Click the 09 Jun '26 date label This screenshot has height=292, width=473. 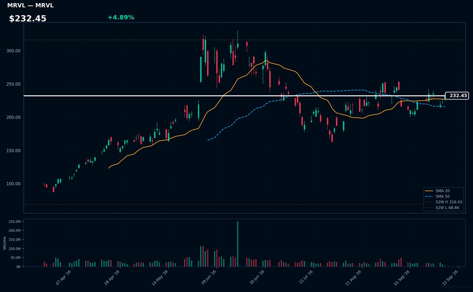(209, 277)
